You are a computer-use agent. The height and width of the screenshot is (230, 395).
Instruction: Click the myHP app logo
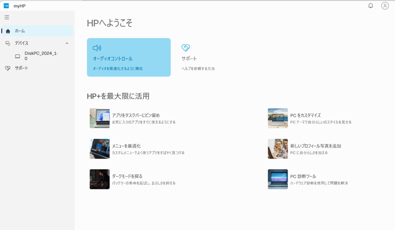pos(6,6)
